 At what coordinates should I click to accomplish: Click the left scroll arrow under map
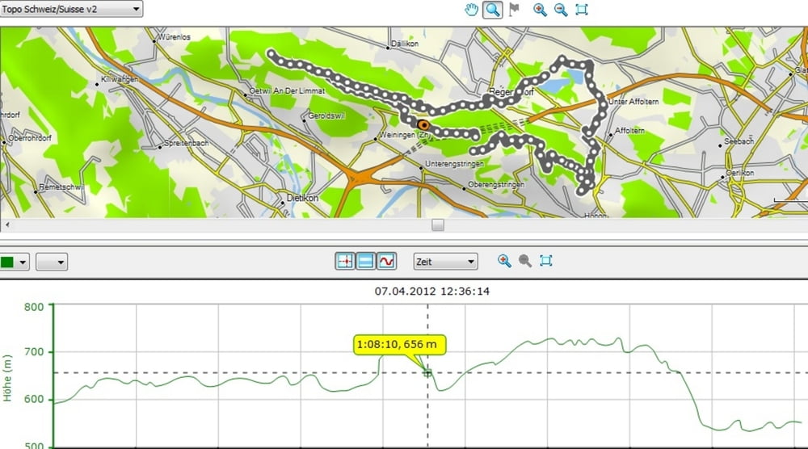pos(6,224)
